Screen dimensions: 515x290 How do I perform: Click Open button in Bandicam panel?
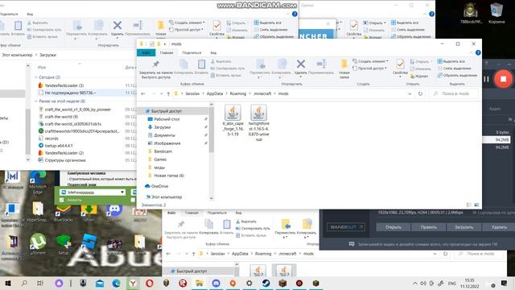pyautogui.click(x=393, y=227)
